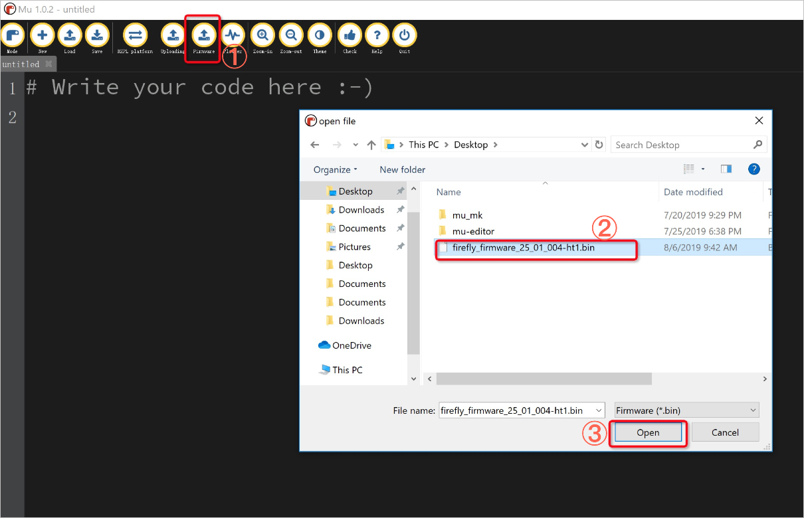This screenshot has width=804, height=518.
Task: Click the Cancel button
Action: [725, 432]
